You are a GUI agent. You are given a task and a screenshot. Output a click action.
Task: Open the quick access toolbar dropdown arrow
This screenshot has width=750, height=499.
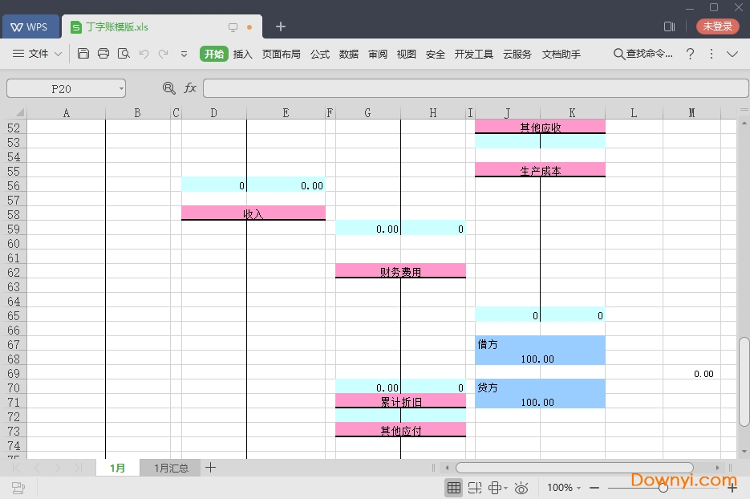[x=184, y=54]
